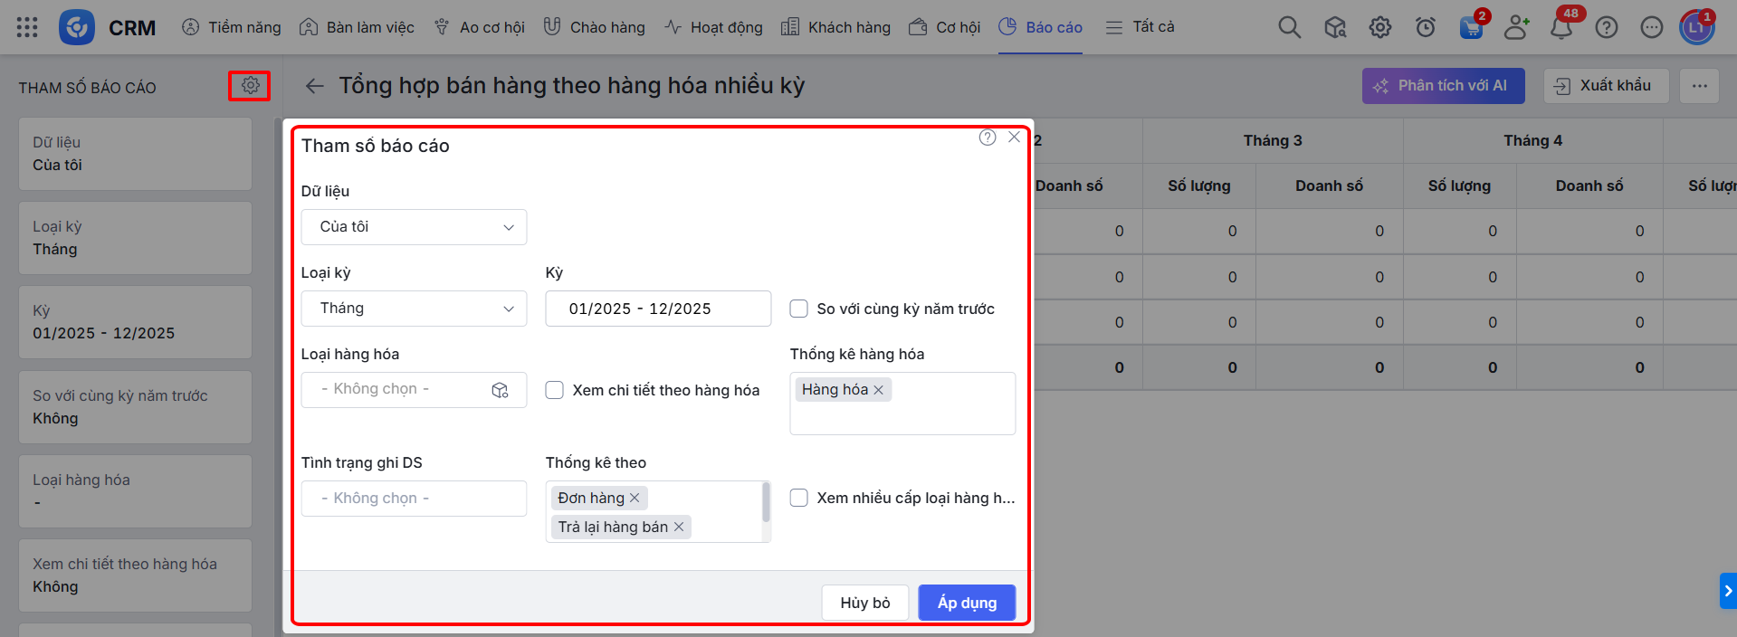Remove the Đơn hàng tag

635,498
